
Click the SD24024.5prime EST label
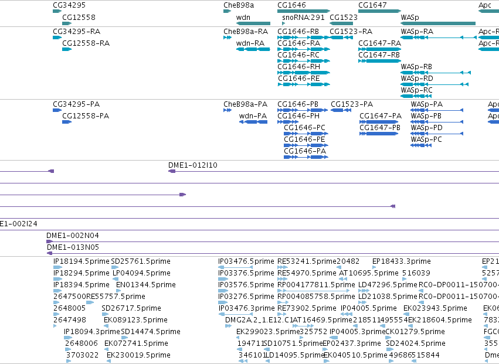point(416,343)
